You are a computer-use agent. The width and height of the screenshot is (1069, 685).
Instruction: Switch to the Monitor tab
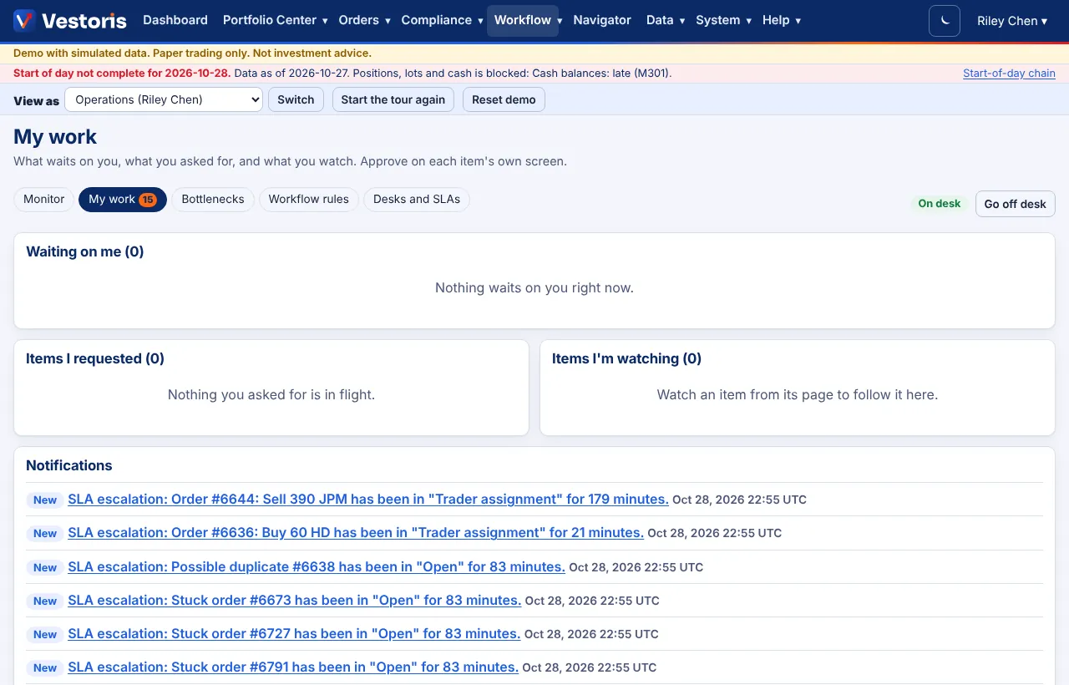44,199
